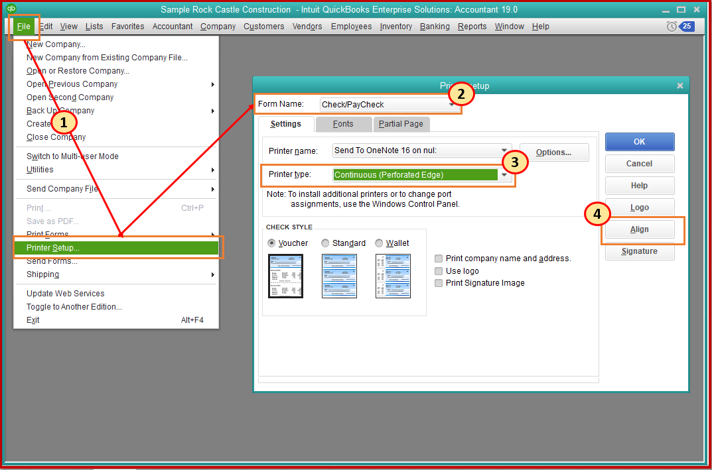Open the Form Name dropdown
The image size is (712, 470).
pos(389,104)
